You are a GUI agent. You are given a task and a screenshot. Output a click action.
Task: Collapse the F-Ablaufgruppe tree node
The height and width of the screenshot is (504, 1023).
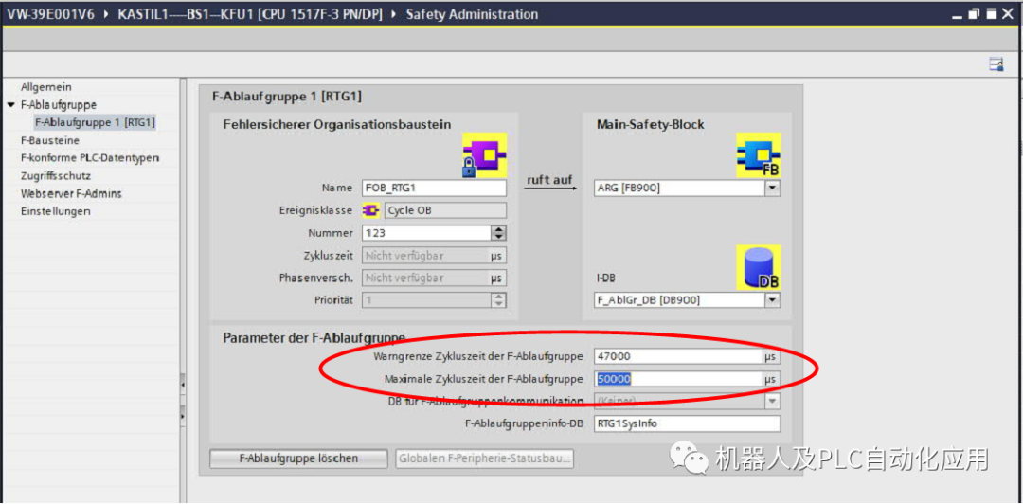[x=10, y=105]
